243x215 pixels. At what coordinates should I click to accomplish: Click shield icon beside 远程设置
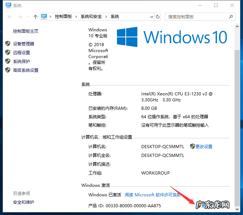(x=8, y=52)
